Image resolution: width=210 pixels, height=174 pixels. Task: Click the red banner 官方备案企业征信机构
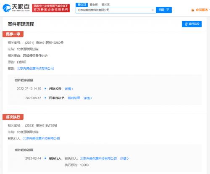[x=51, y=8]
